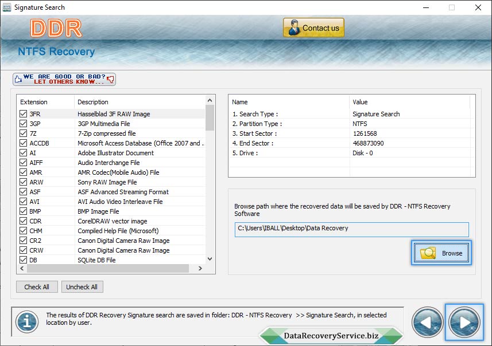
Task: Click the Start Sector value 1261568
Action: (365, 133)
